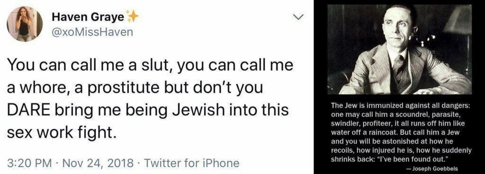Select the white quote caption paragraph
The height and width of the screenshot is (174, 485).
401,133
